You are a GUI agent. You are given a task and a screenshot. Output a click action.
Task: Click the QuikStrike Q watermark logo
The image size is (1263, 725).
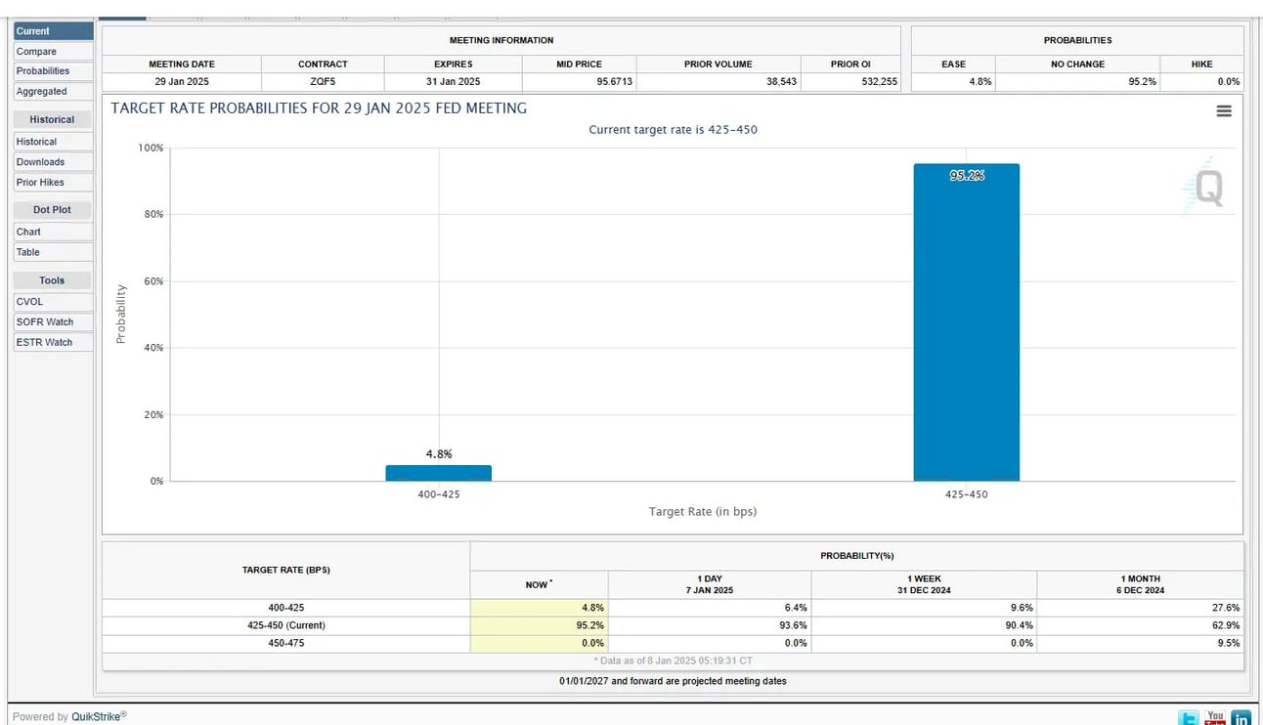[1203, 187]
